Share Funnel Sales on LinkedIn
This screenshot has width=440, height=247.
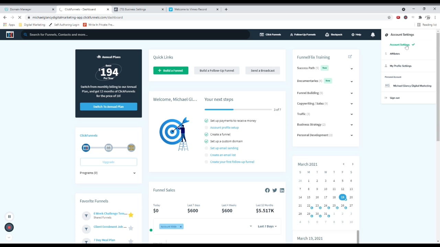(x=282, y=190)
